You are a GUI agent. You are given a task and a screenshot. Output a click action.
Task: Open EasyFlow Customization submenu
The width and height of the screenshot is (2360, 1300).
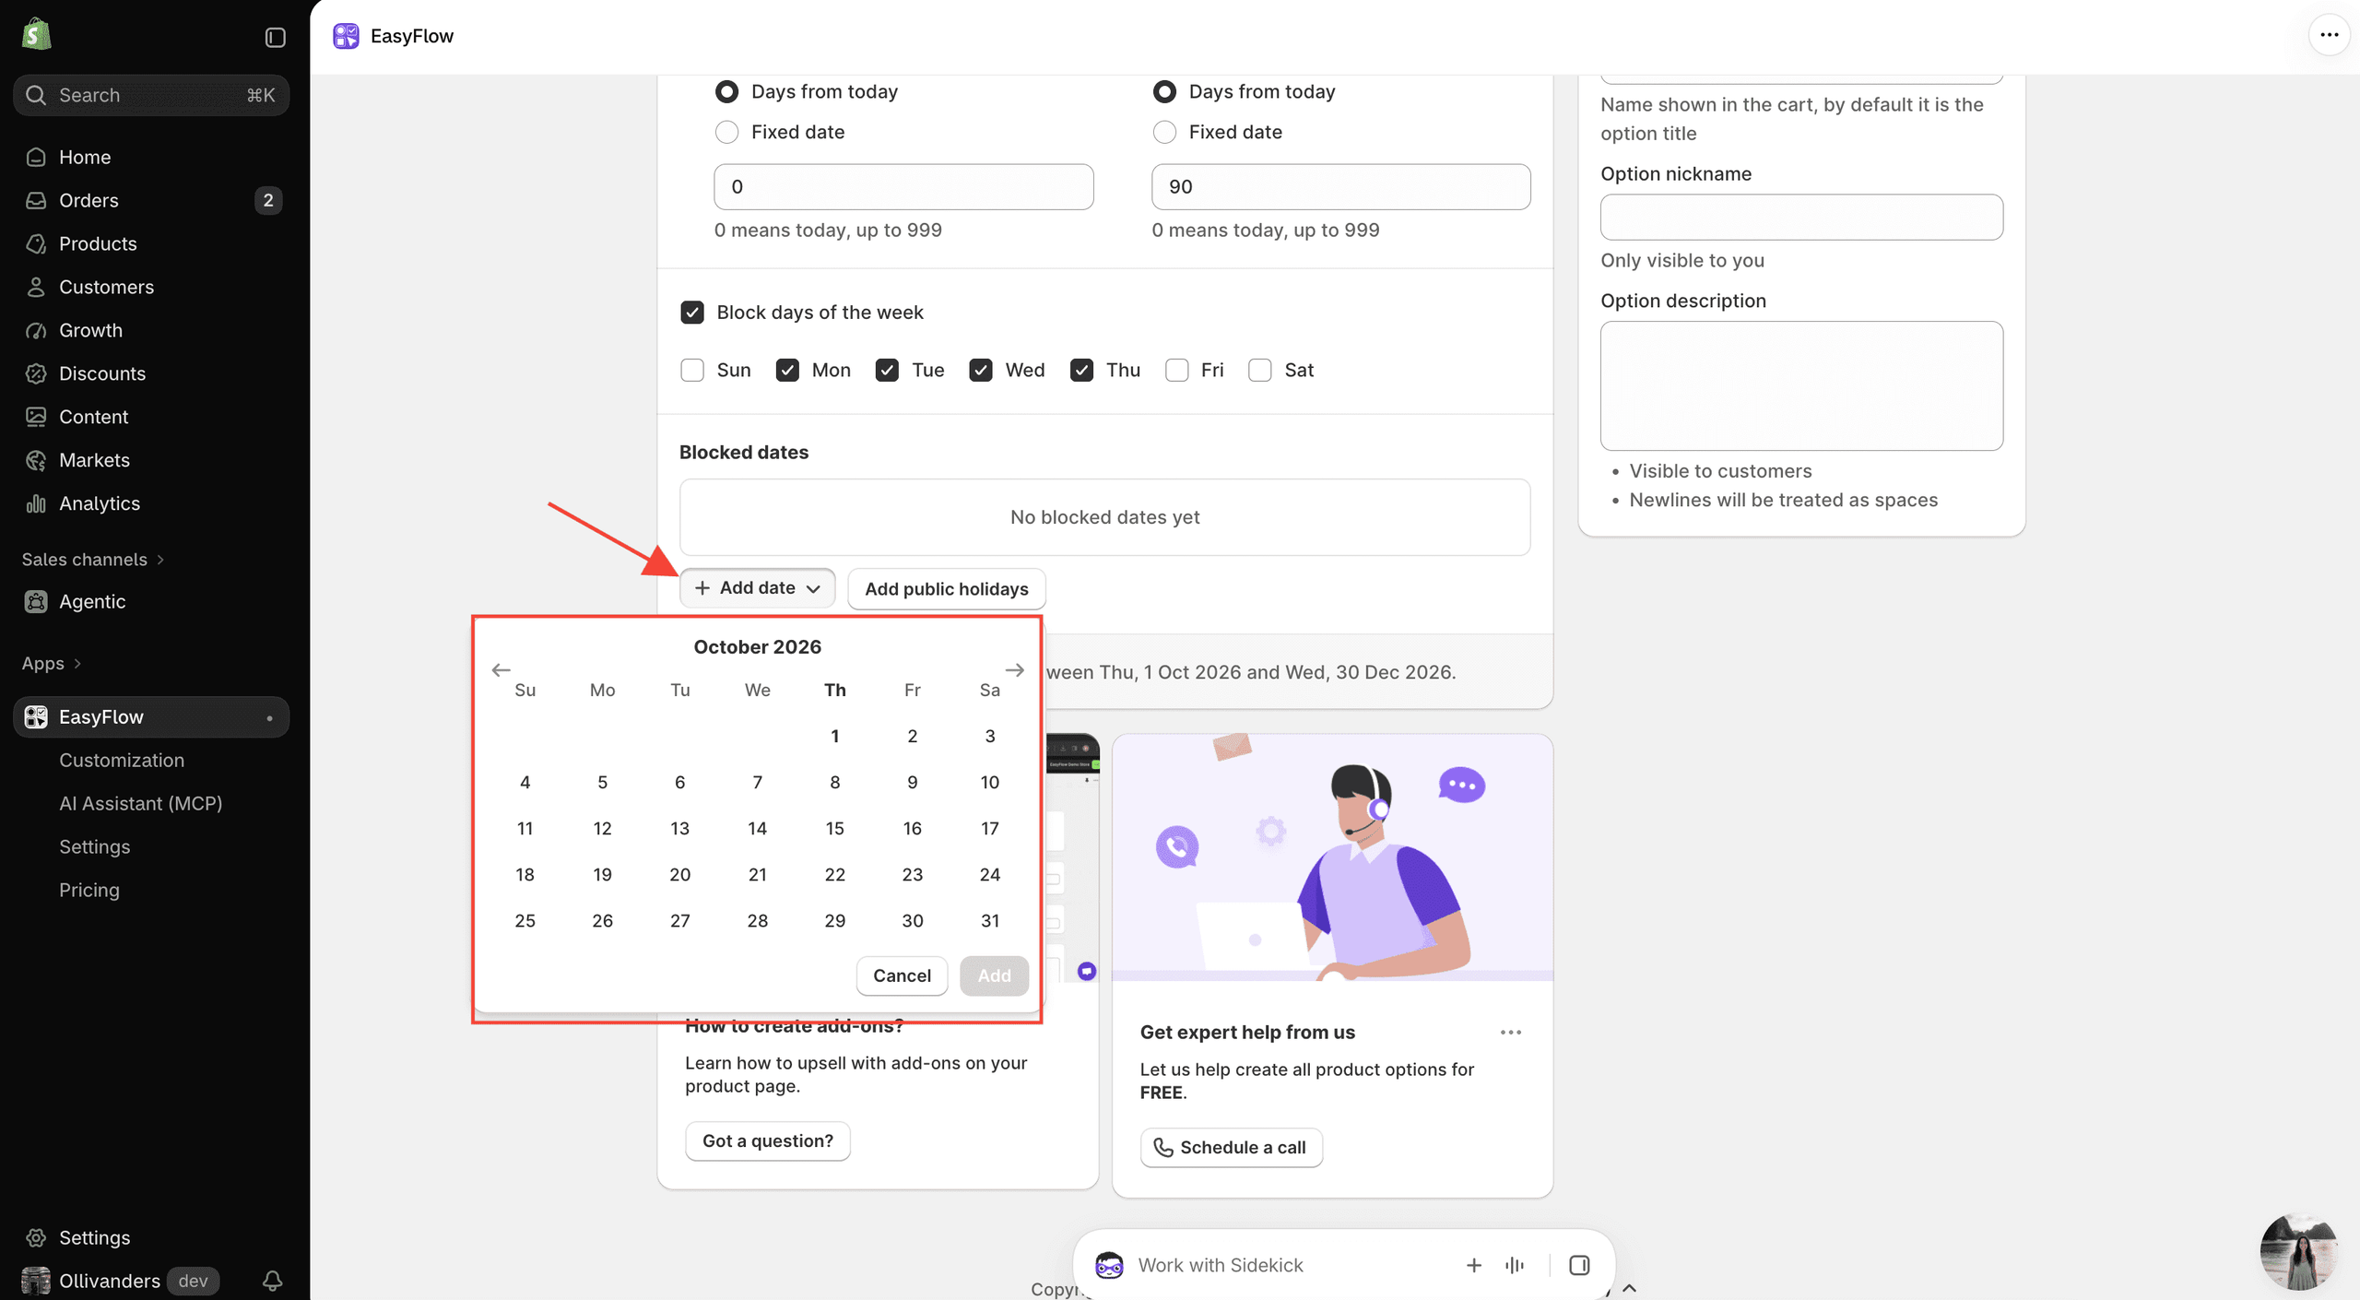tap(122, 760)
